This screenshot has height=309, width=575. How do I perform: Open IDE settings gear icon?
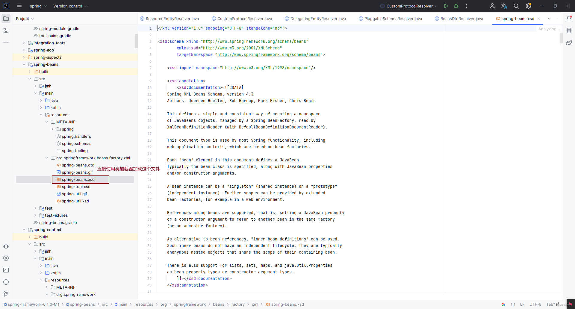coord(528,6)
